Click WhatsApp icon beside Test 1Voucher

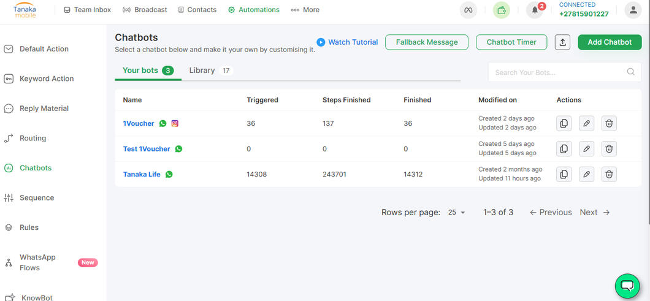point(178,149)
